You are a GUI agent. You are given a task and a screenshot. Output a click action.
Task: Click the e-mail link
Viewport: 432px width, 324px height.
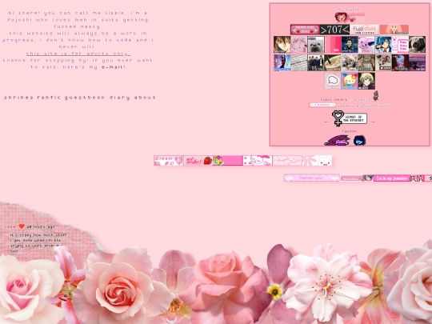coord(114,67)
